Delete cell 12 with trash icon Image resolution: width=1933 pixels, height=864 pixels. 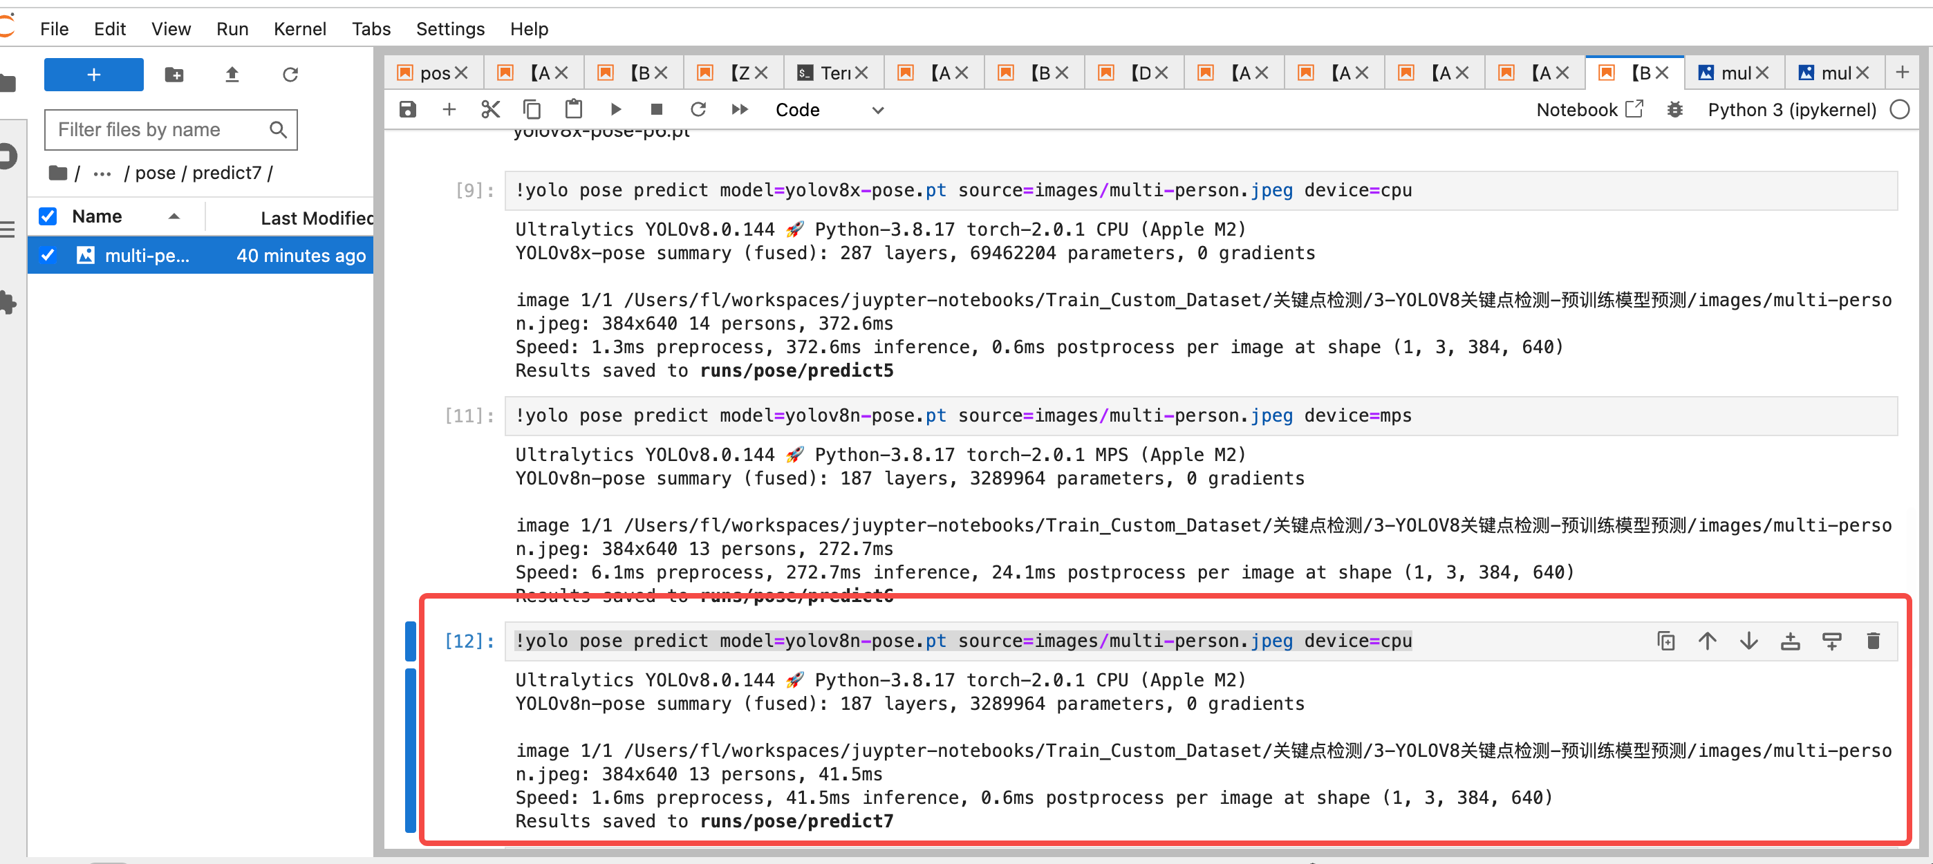point(1873,641)
